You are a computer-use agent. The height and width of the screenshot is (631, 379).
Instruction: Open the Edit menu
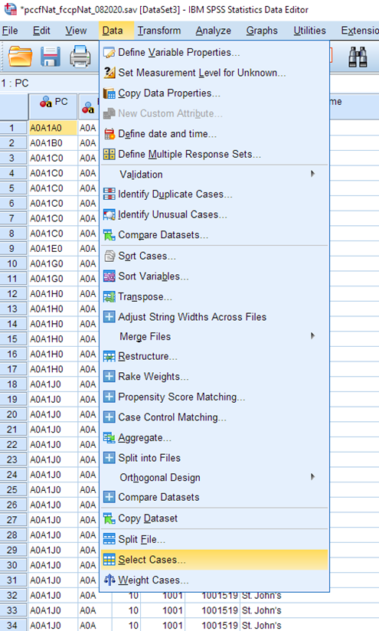pyautogui.click(x=41, y=31)
